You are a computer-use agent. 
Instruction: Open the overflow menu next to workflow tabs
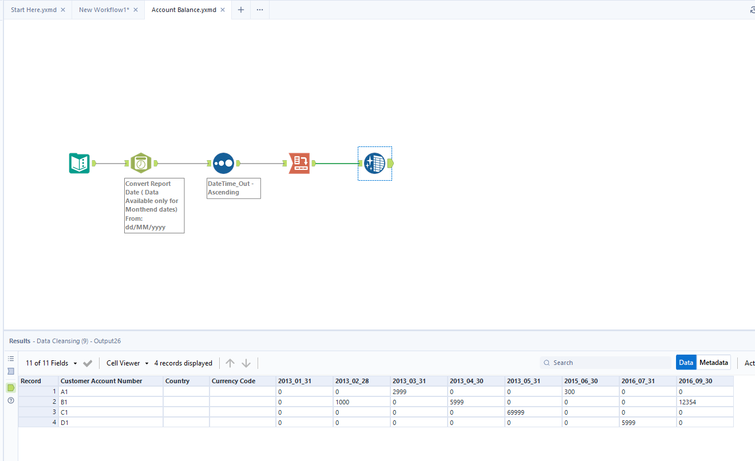click(259, 10)
